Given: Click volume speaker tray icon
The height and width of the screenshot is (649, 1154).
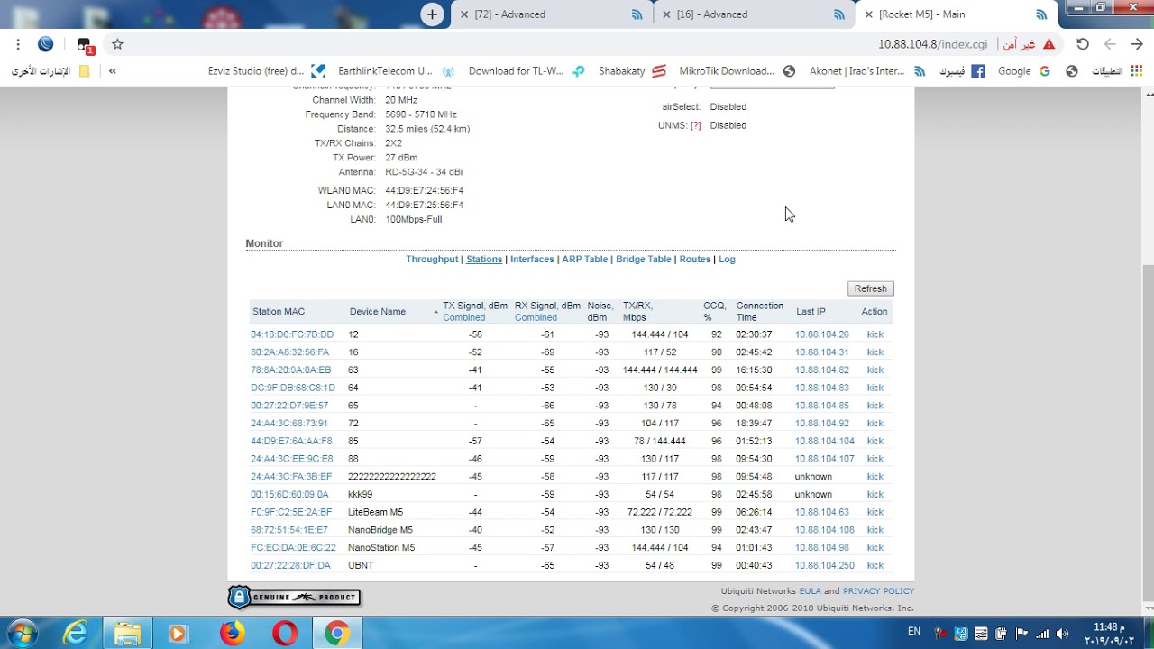Looking at the screenshot, I should tap(1062, 634).
